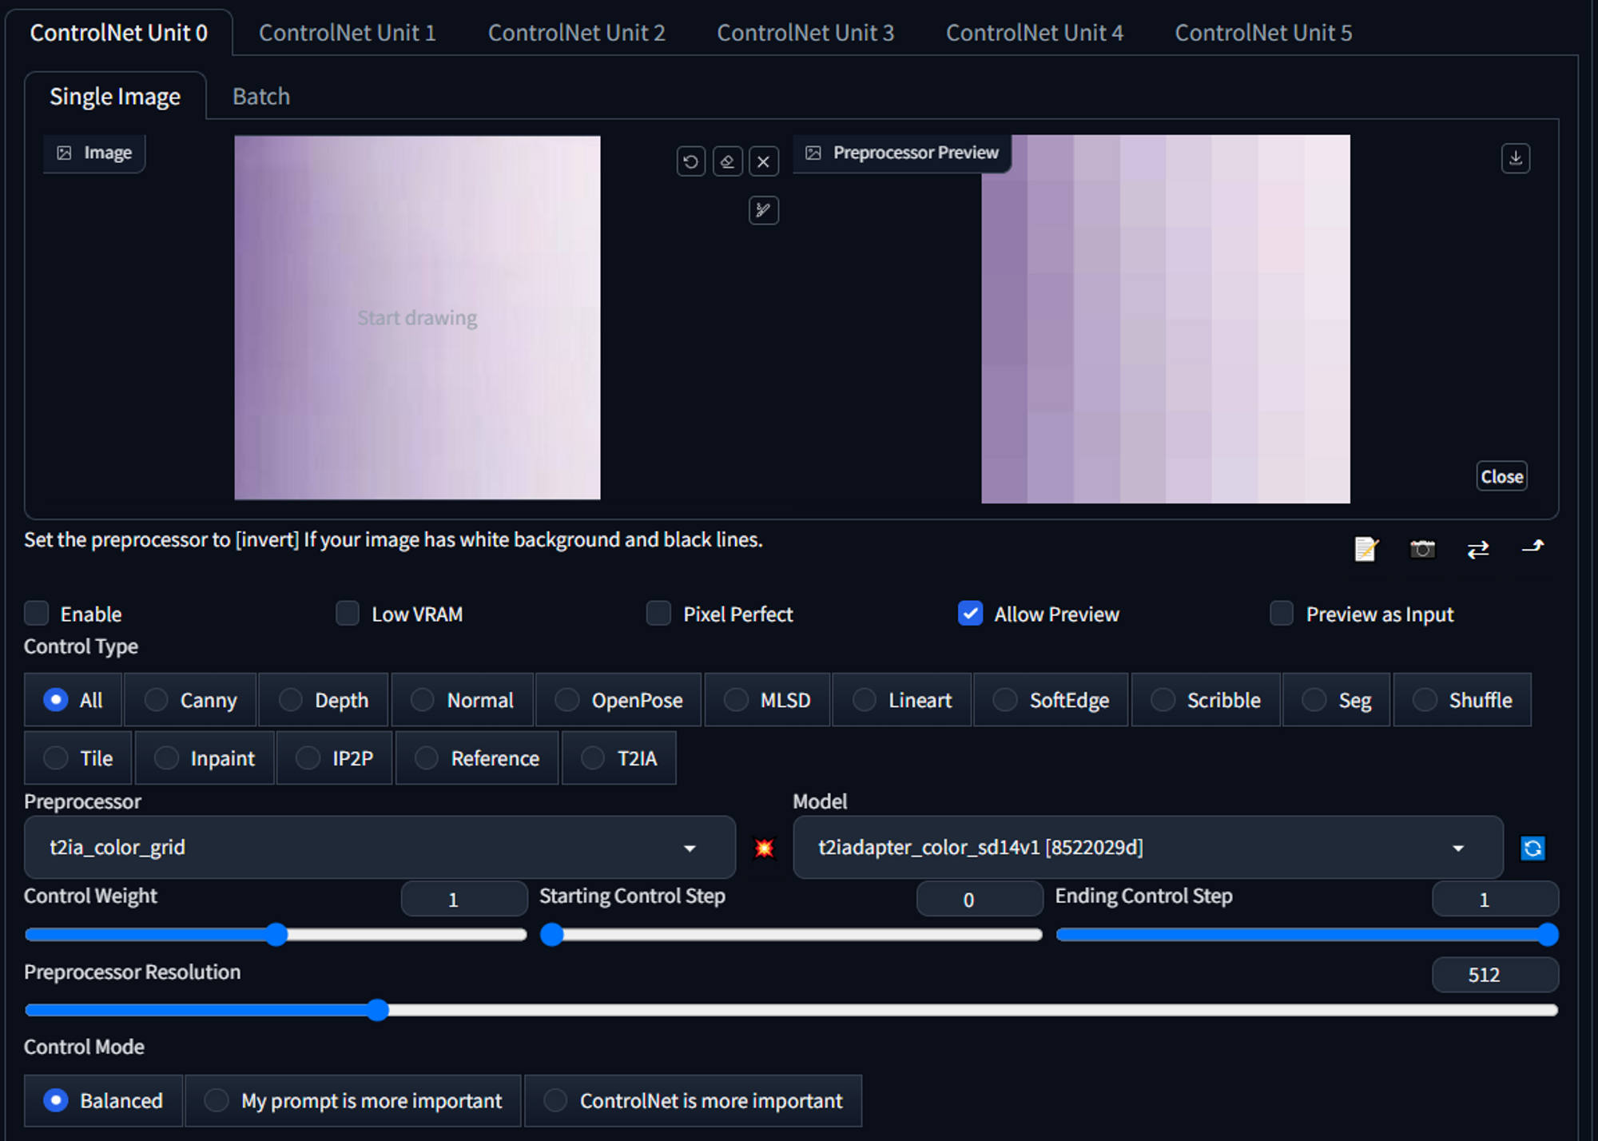This screenshot has width=1598, height=1141.
Task: Enable the ControlNet unit checkbox
Action: (37, 614)
